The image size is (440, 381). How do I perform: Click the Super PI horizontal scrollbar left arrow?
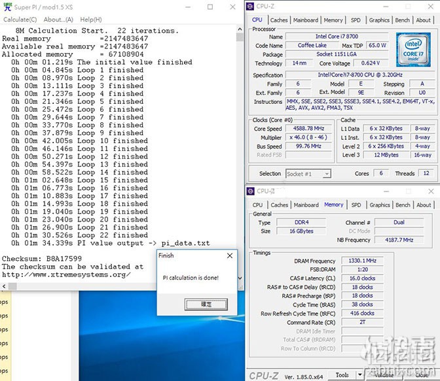4,286
